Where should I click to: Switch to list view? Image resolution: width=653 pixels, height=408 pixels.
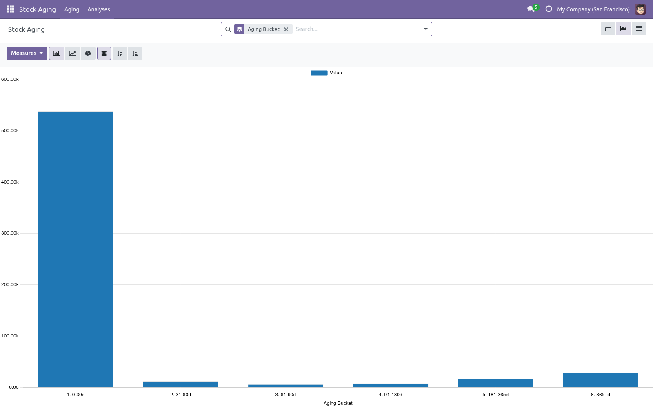click(x=639, y=29)
